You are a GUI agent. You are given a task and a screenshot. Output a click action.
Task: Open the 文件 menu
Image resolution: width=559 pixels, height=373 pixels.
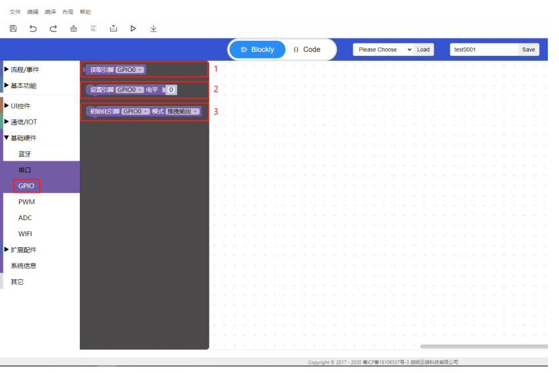[15, 12]
